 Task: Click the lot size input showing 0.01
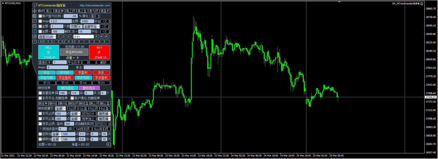click(x=83, y=37)
